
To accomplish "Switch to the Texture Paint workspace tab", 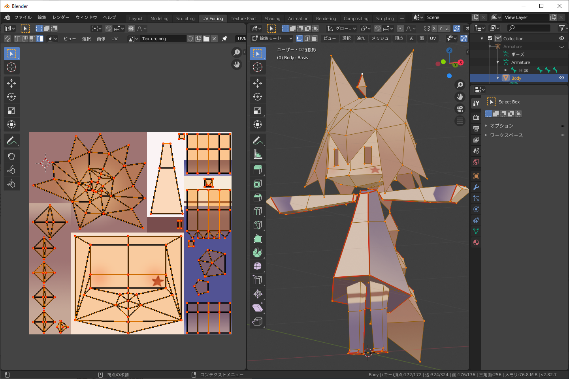I will [243, 19].
